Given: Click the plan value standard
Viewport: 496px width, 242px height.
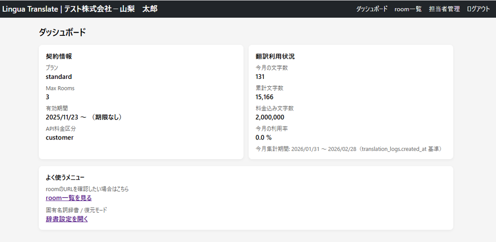Looking at the screenshot, I should click(x=59, y=77).
